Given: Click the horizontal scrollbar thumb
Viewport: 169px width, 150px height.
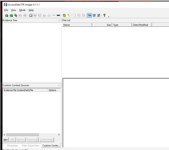Looking at the screenshot, I should tap(22, 135).
